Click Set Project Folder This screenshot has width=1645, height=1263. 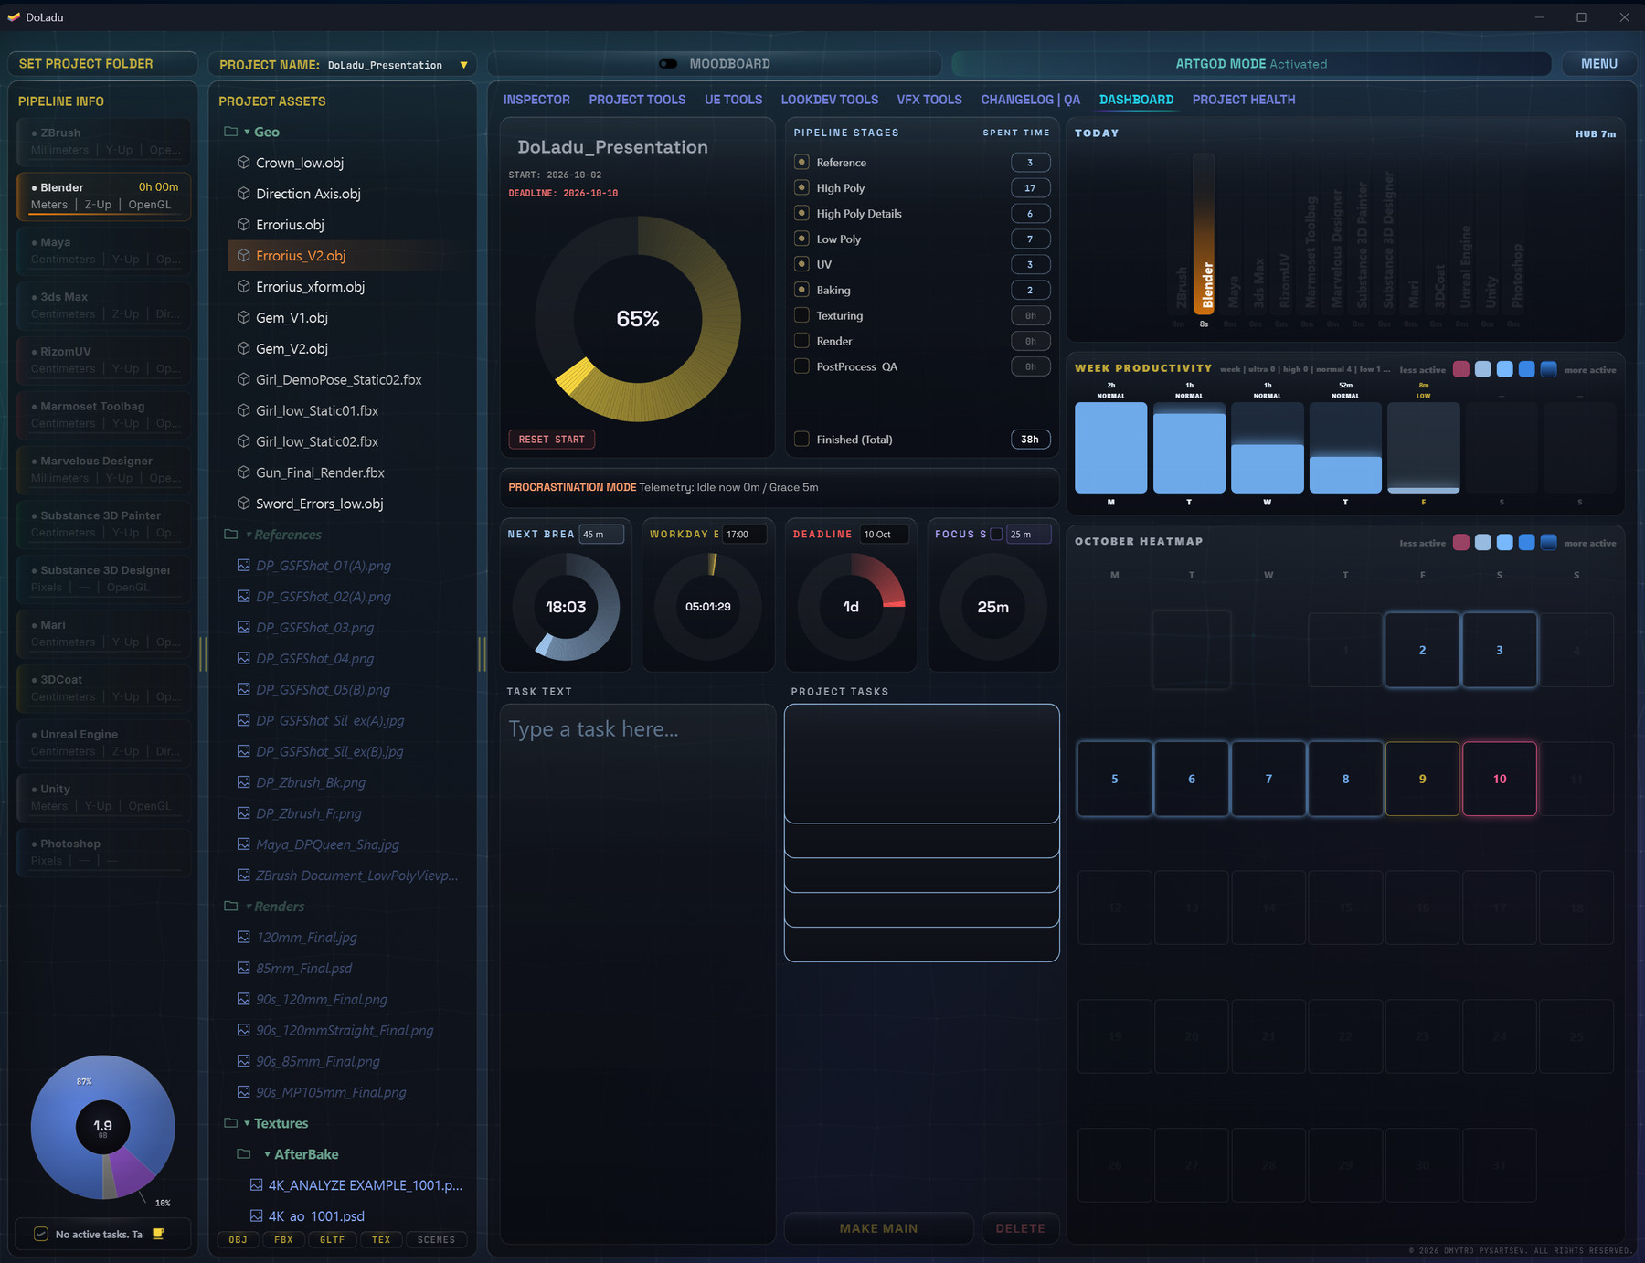102,64
